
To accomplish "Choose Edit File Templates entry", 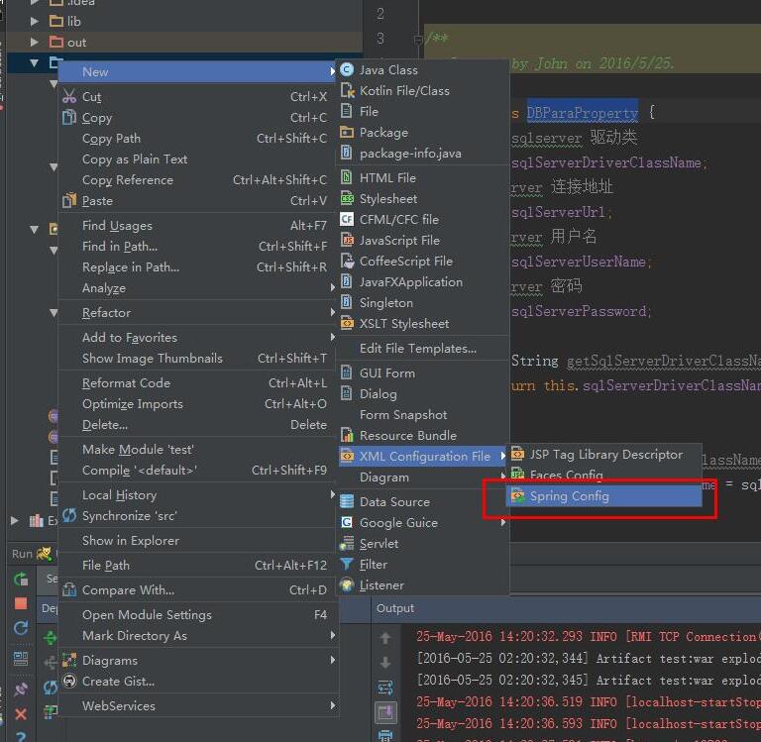I will 423,349.
